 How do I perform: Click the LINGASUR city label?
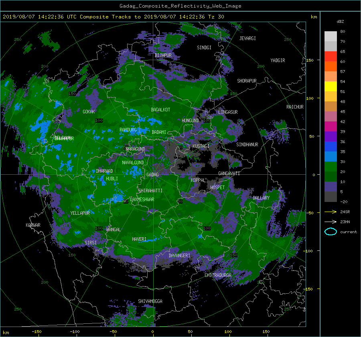[x=228, y=112]
